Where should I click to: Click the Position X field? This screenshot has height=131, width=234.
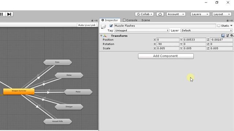[x=168, y=40]
